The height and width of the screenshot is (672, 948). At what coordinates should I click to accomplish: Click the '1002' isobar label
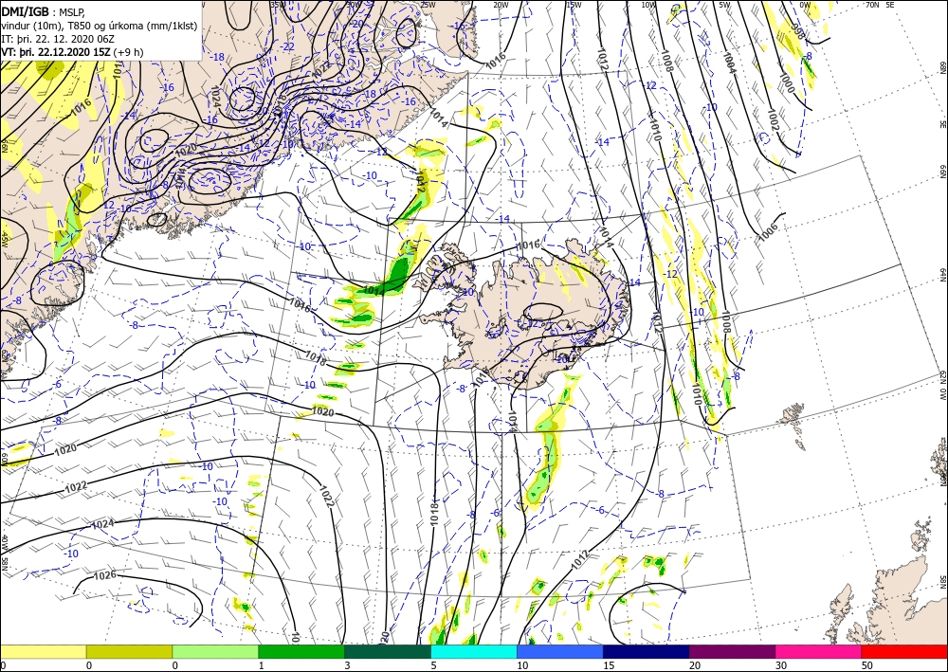[774, 121]
